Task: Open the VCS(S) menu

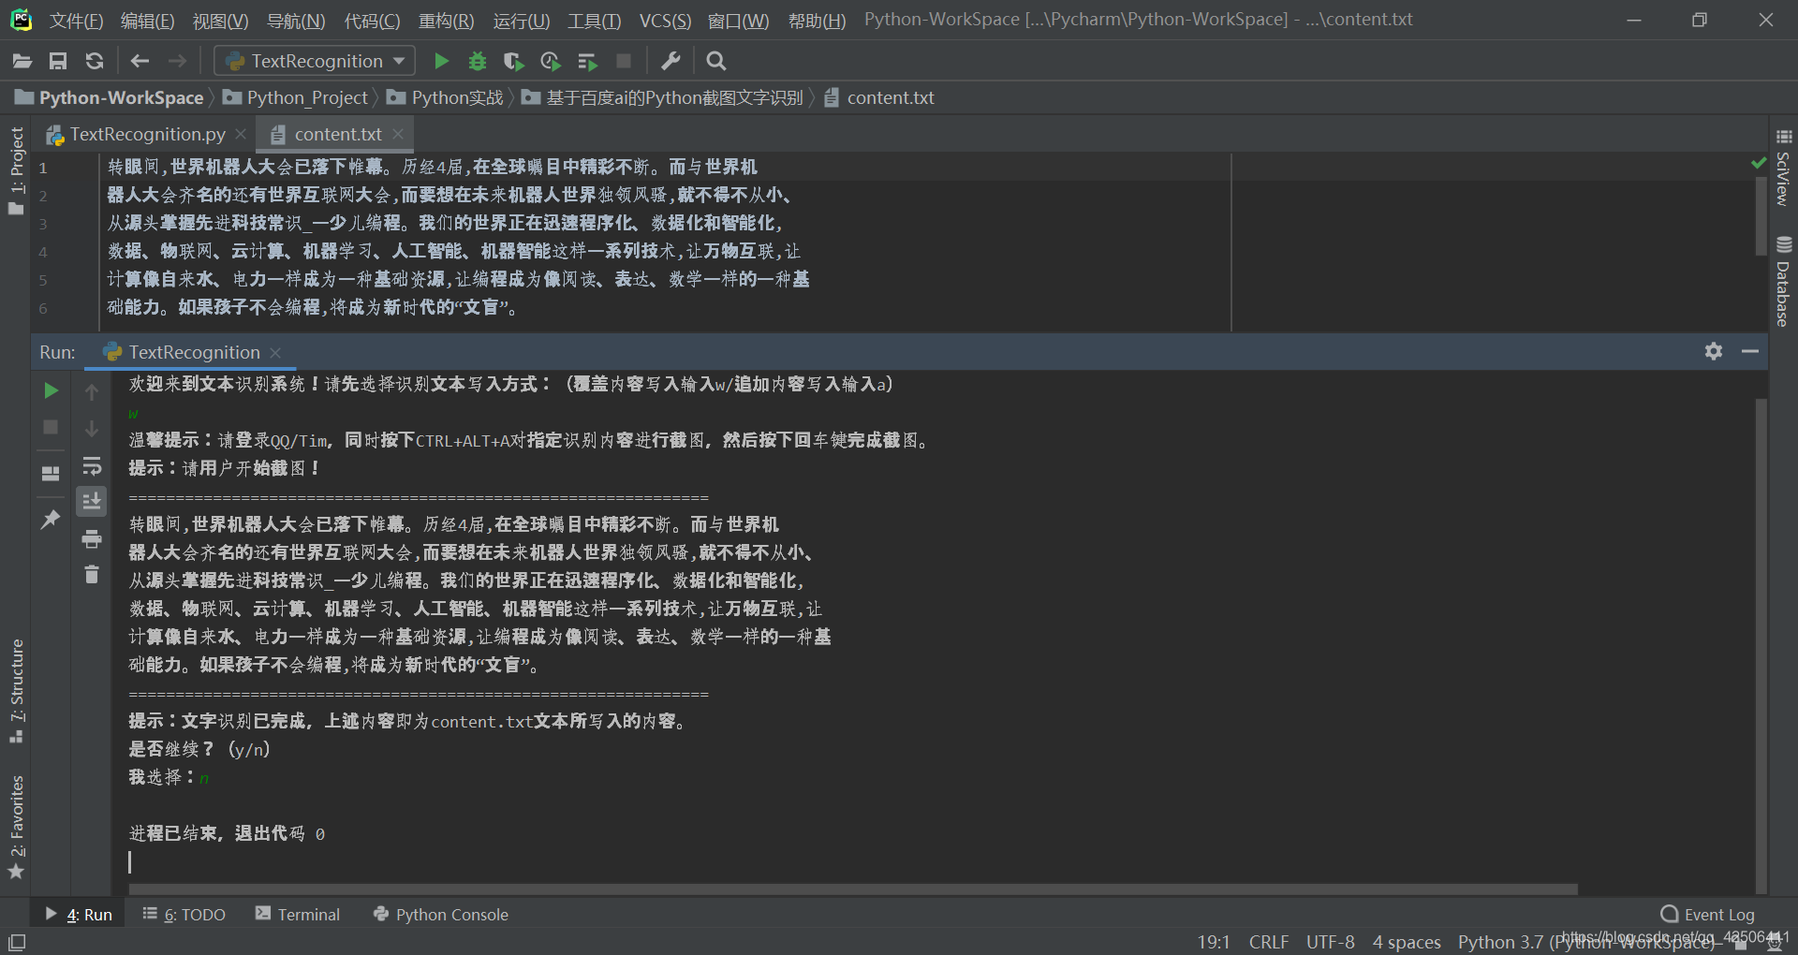Action: tap(665, 20)
